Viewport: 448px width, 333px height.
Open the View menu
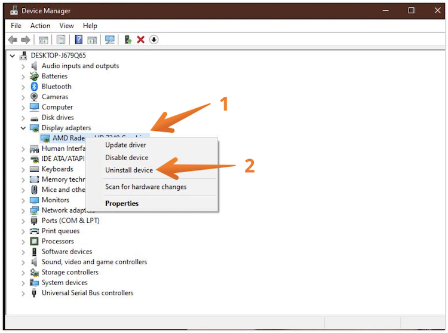pos(66,26)
